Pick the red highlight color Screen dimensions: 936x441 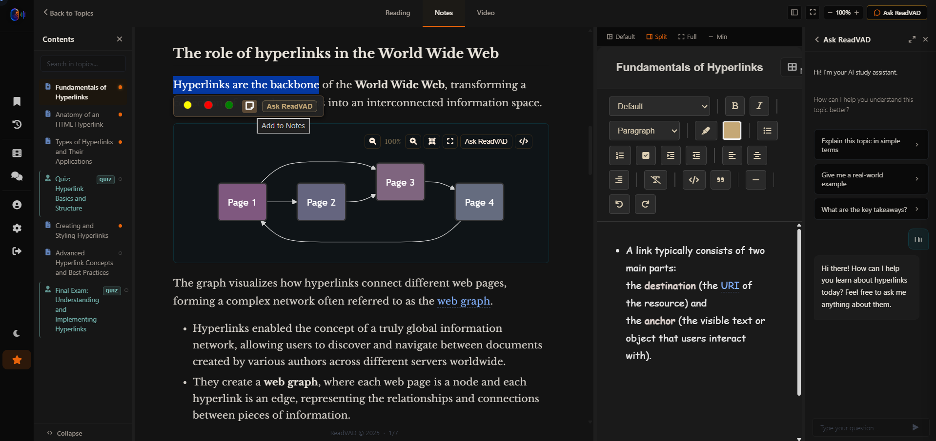click(x=208, y=105)
